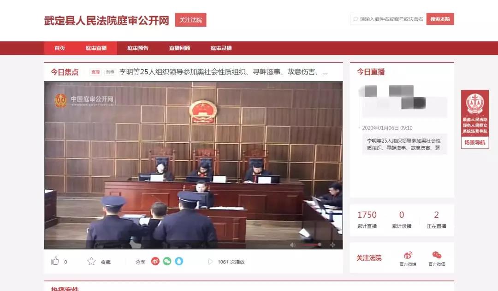Open 场景导航 Supreme Court emblem banner
The width and height of the screenshot is (498, 291).
[x=475, y=119]
